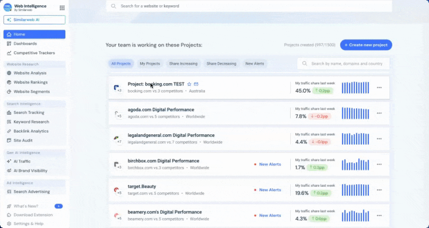429x228 pixels.
Task: Show only New Alerts projects
Action: click(x=255, y=64)
